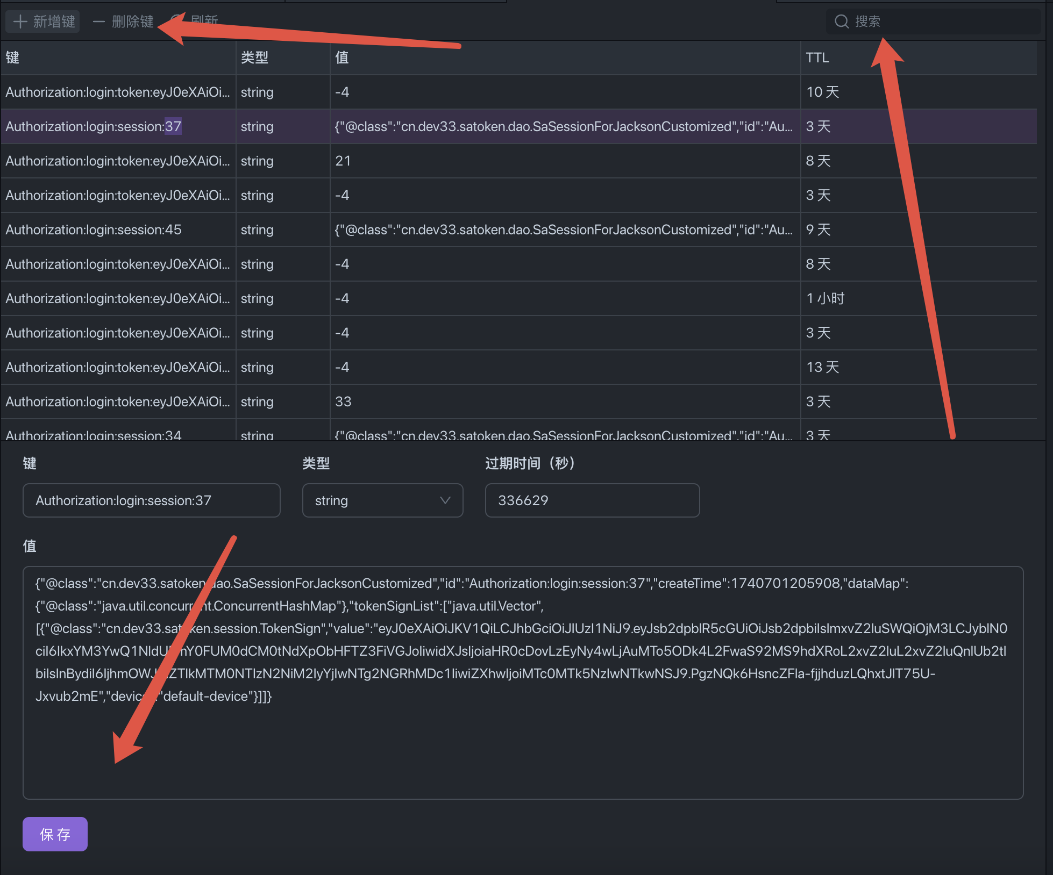Click the magnifier icon in the search box
Screen dimensions: 1053x875
tap(841, 21)
